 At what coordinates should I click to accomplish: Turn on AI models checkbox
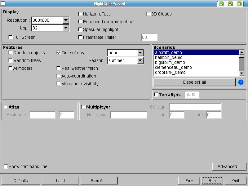11,68
